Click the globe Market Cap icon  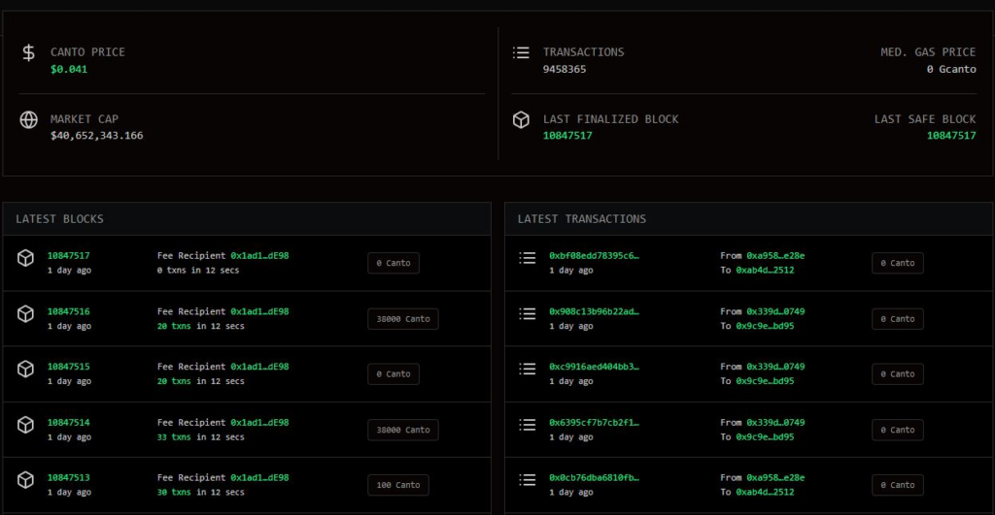(x=28, y=119)
